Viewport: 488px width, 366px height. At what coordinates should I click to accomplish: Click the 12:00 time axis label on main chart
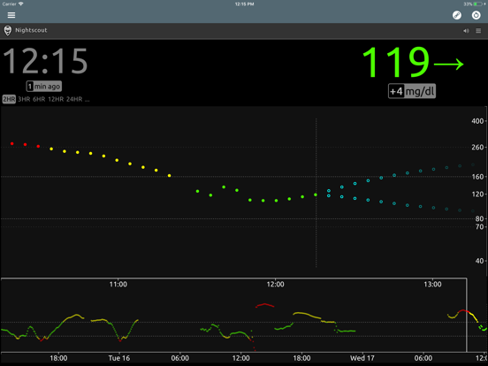point(276,284)
